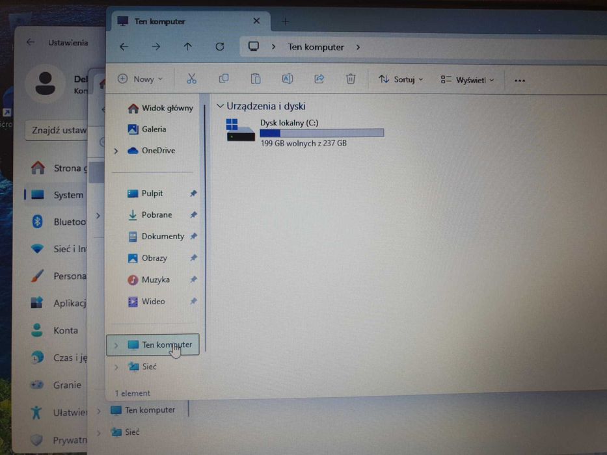Screen dimensions: 607x455
Task: Click pin icon next to Pulpit
Action: pos(193,194)
